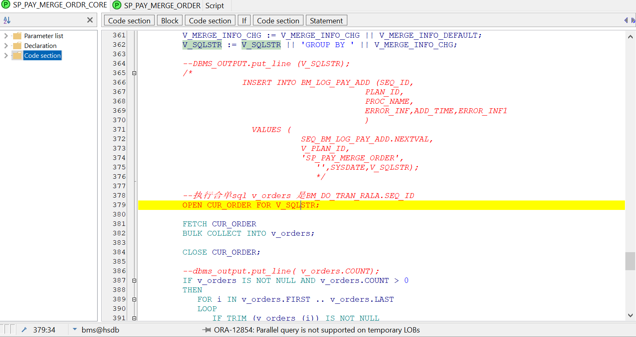Image resolution: width=636 pixels, height=337 pixels.
Task: Expand the Declaration node
Action: point(6,46)
